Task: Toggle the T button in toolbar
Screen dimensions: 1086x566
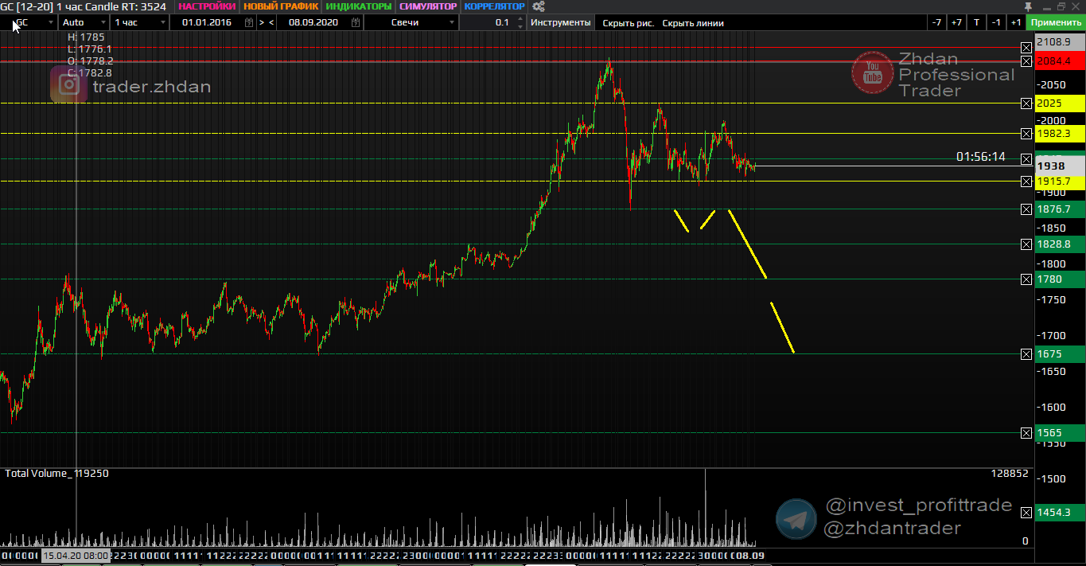Action: point(976,22)
